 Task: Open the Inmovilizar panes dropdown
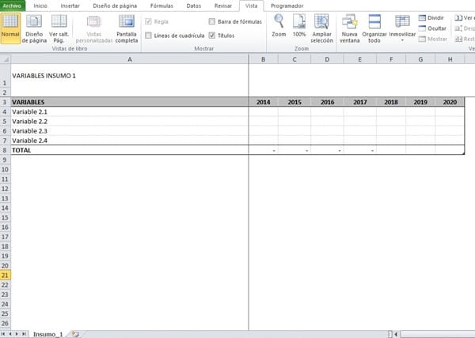point(402,28)
